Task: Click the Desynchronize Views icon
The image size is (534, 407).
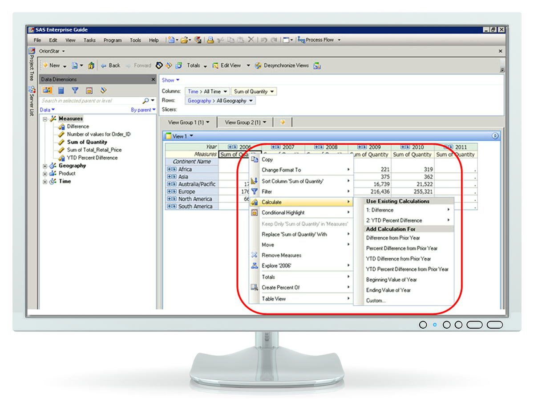Action: 258,65
